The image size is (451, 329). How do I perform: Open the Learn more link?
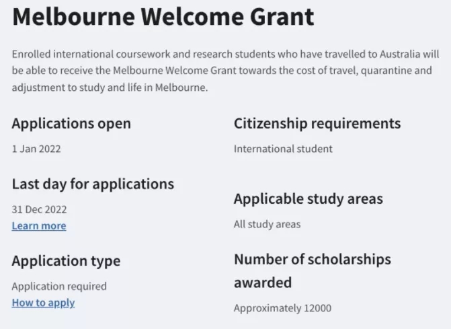pos(39,226)
